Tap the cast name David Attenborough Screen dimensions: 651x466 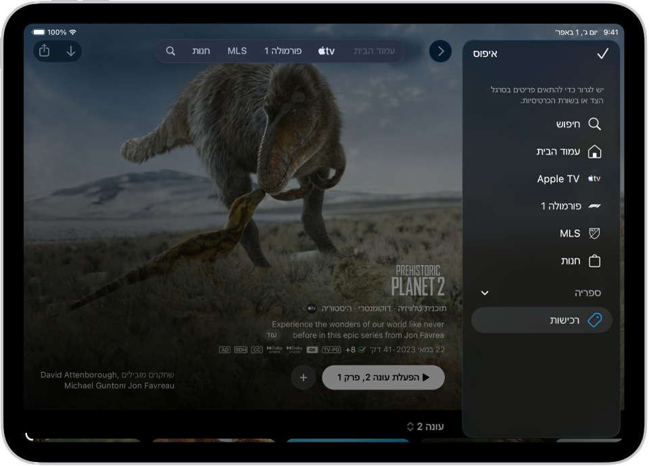coord(79,375)
